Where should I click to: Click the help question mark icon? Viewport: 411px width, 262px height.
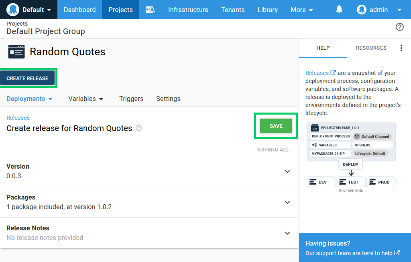[x=399, y=27]
